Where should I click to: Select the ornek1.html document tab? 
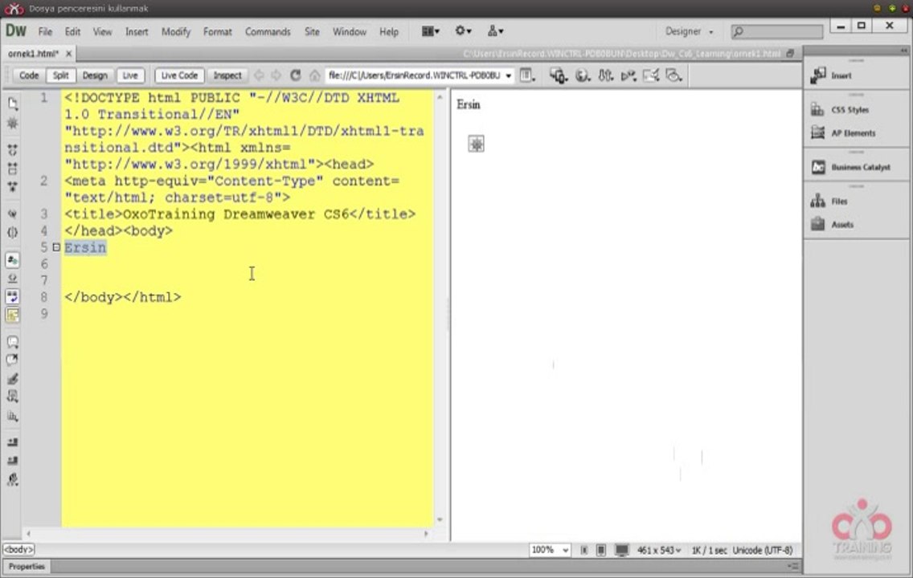[x=33, y=54]
